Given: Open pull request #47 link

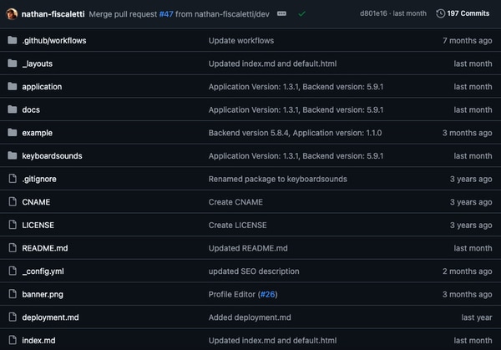Looking at the screenshot, I should (166, 13).
